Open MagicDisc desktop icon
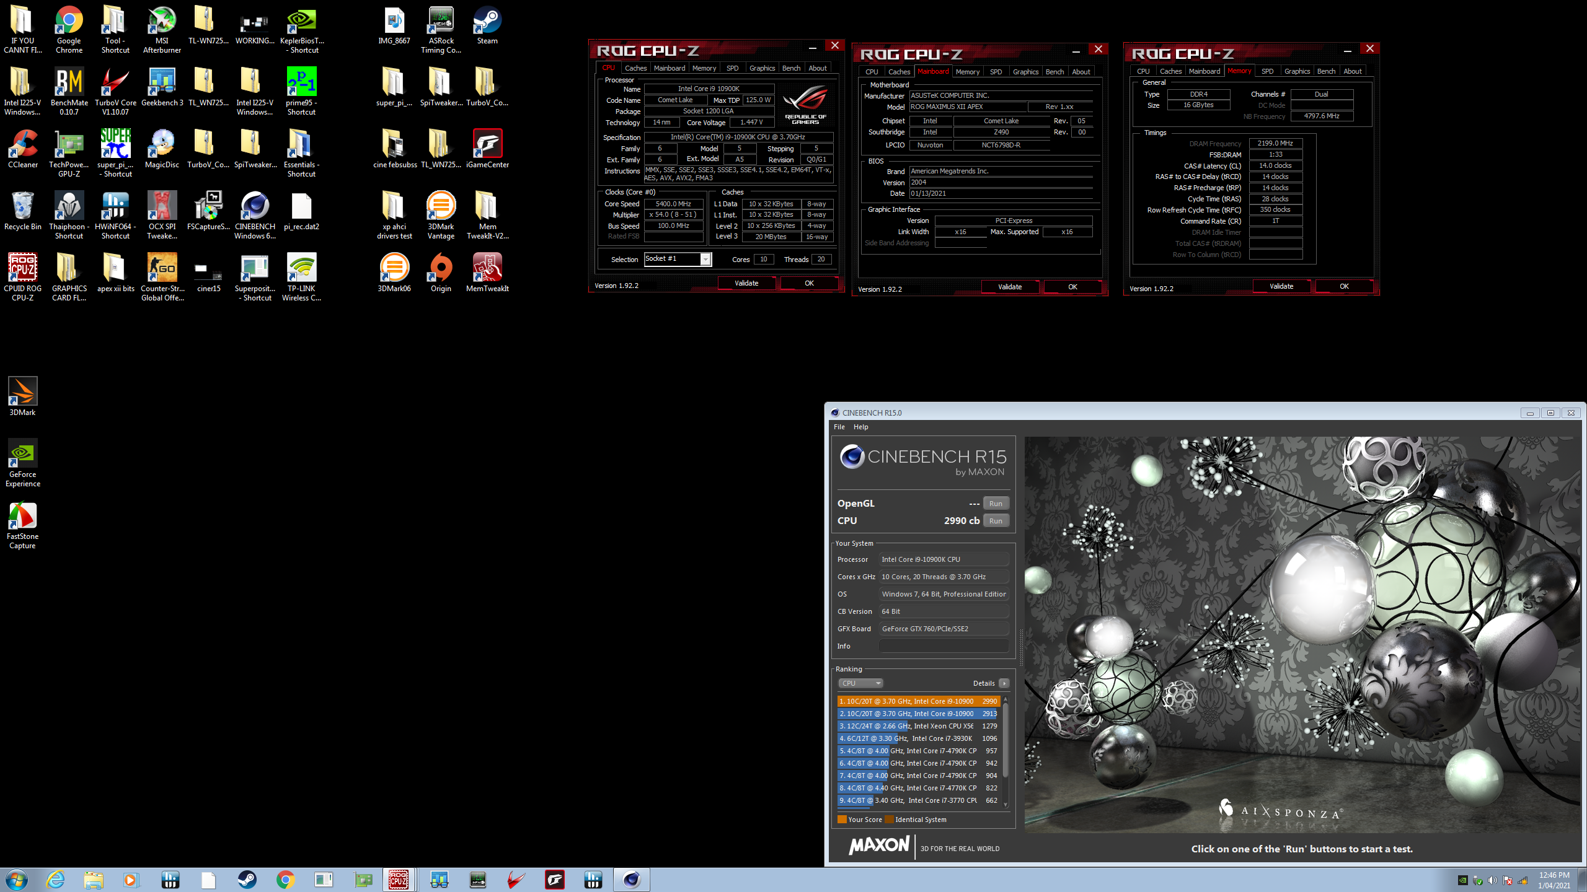Image resolution: width=1587 pixels, height=892 pixels. pos(162,149)
